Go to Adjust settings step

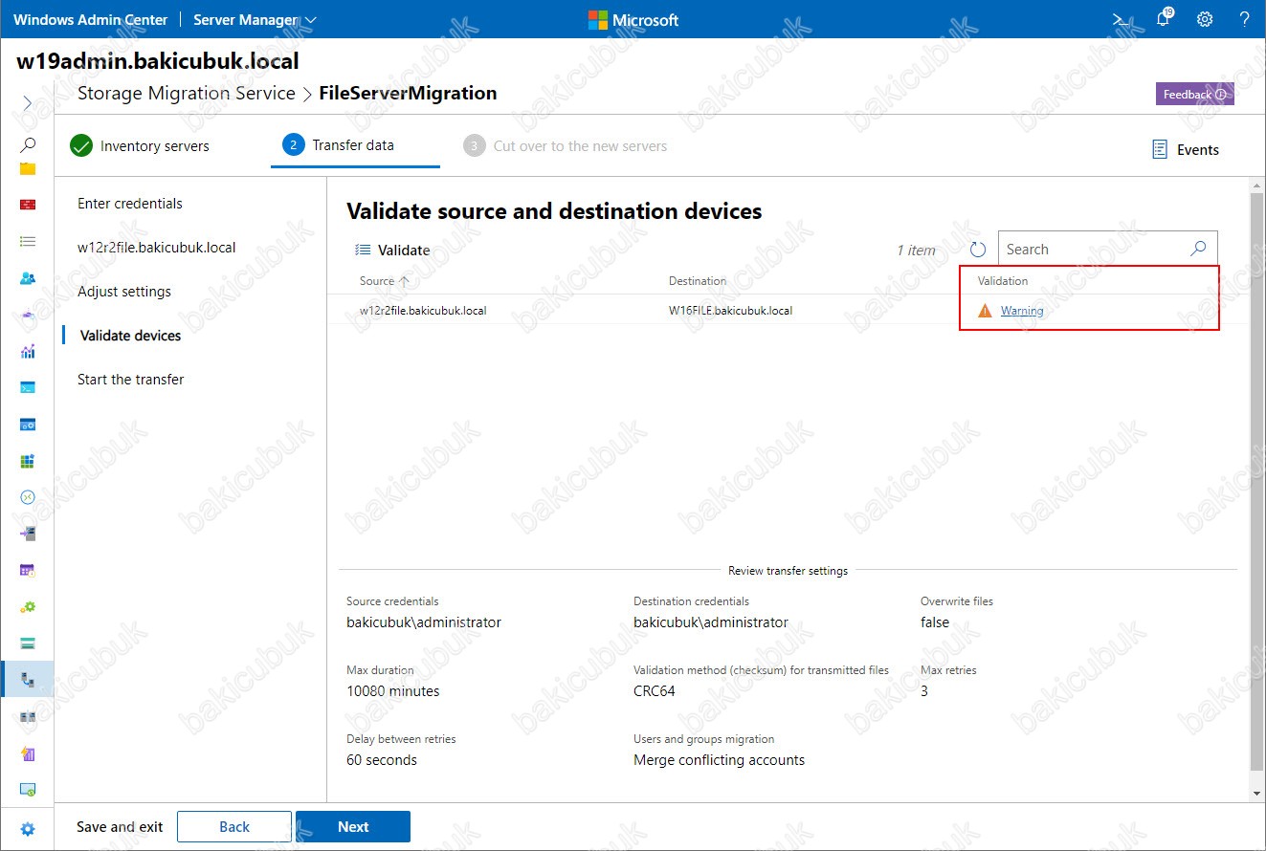point(124,292)
